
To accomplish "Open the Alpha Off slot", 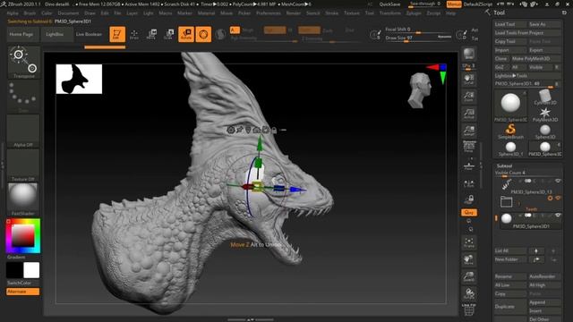I will (x=23, y=131).
